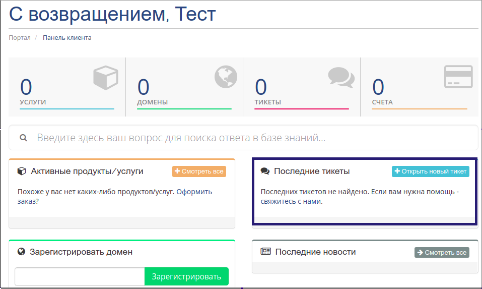Go to Портал in the breadcrumb
Viewport: 482px width, 289px height.
pos(20,37)
